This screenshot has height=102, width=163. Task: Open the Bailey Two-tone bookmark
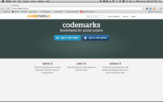click(x=88, y=12)
